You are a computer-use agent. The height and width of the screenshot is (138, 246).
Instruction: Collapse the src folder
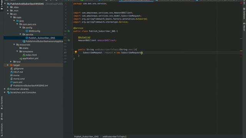(8, 14)
